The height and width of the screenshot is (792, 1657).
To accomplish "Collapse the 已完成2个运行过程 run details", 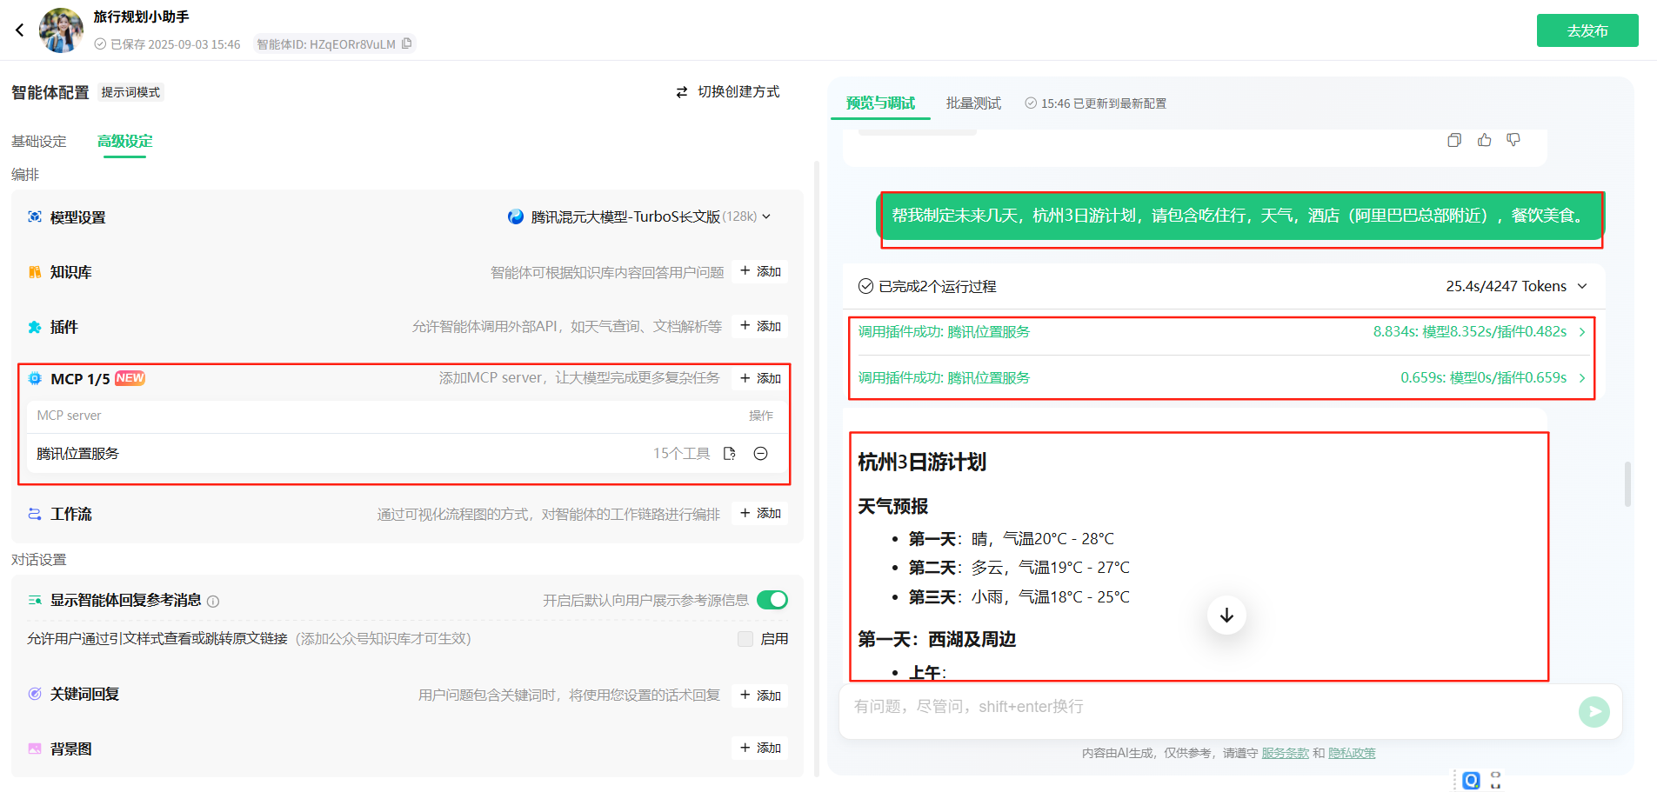I will (x=1582, y=286).
